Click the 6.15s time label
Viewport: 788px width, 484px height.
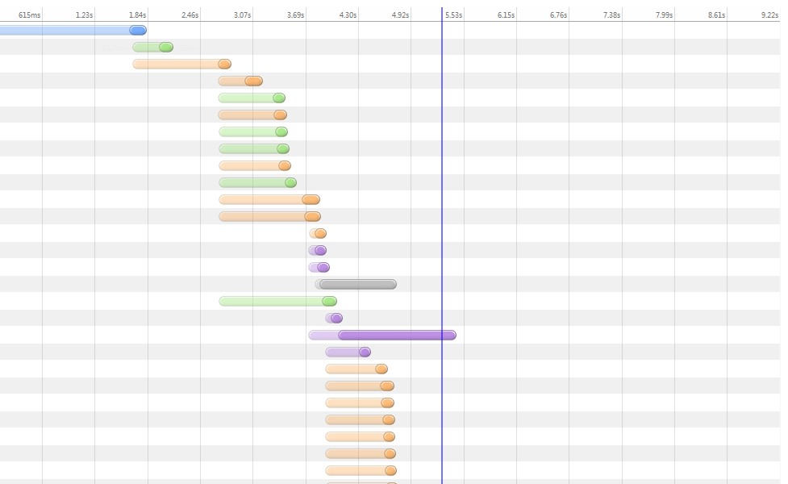point(506,15)
